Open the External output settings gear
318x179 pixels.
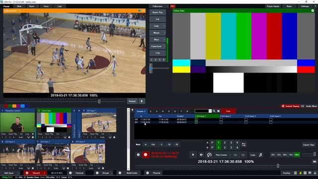point(71,173)
